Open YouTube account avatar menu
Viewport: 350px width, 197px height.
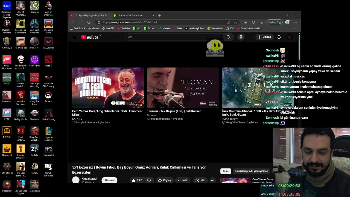[x=290, y=37]
